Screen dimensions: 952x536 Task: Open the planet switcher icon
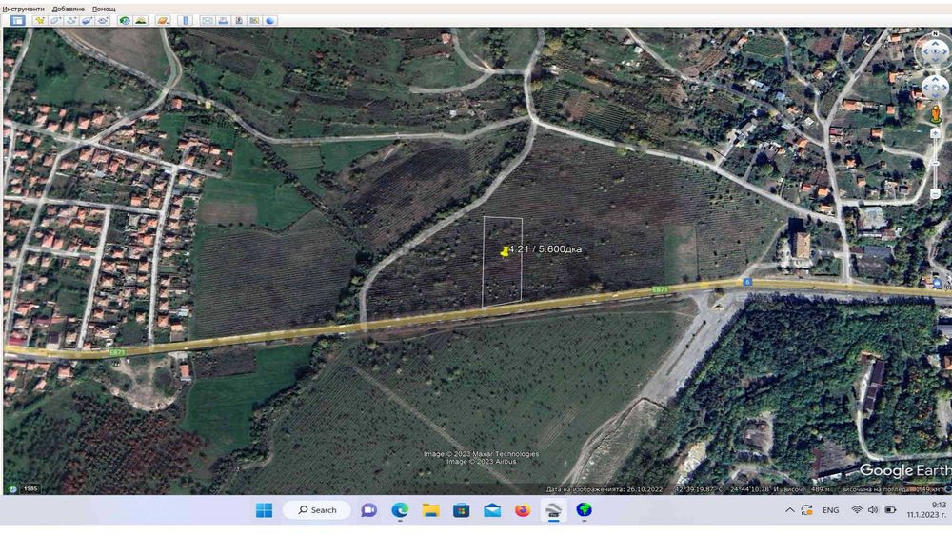(163, 21)
